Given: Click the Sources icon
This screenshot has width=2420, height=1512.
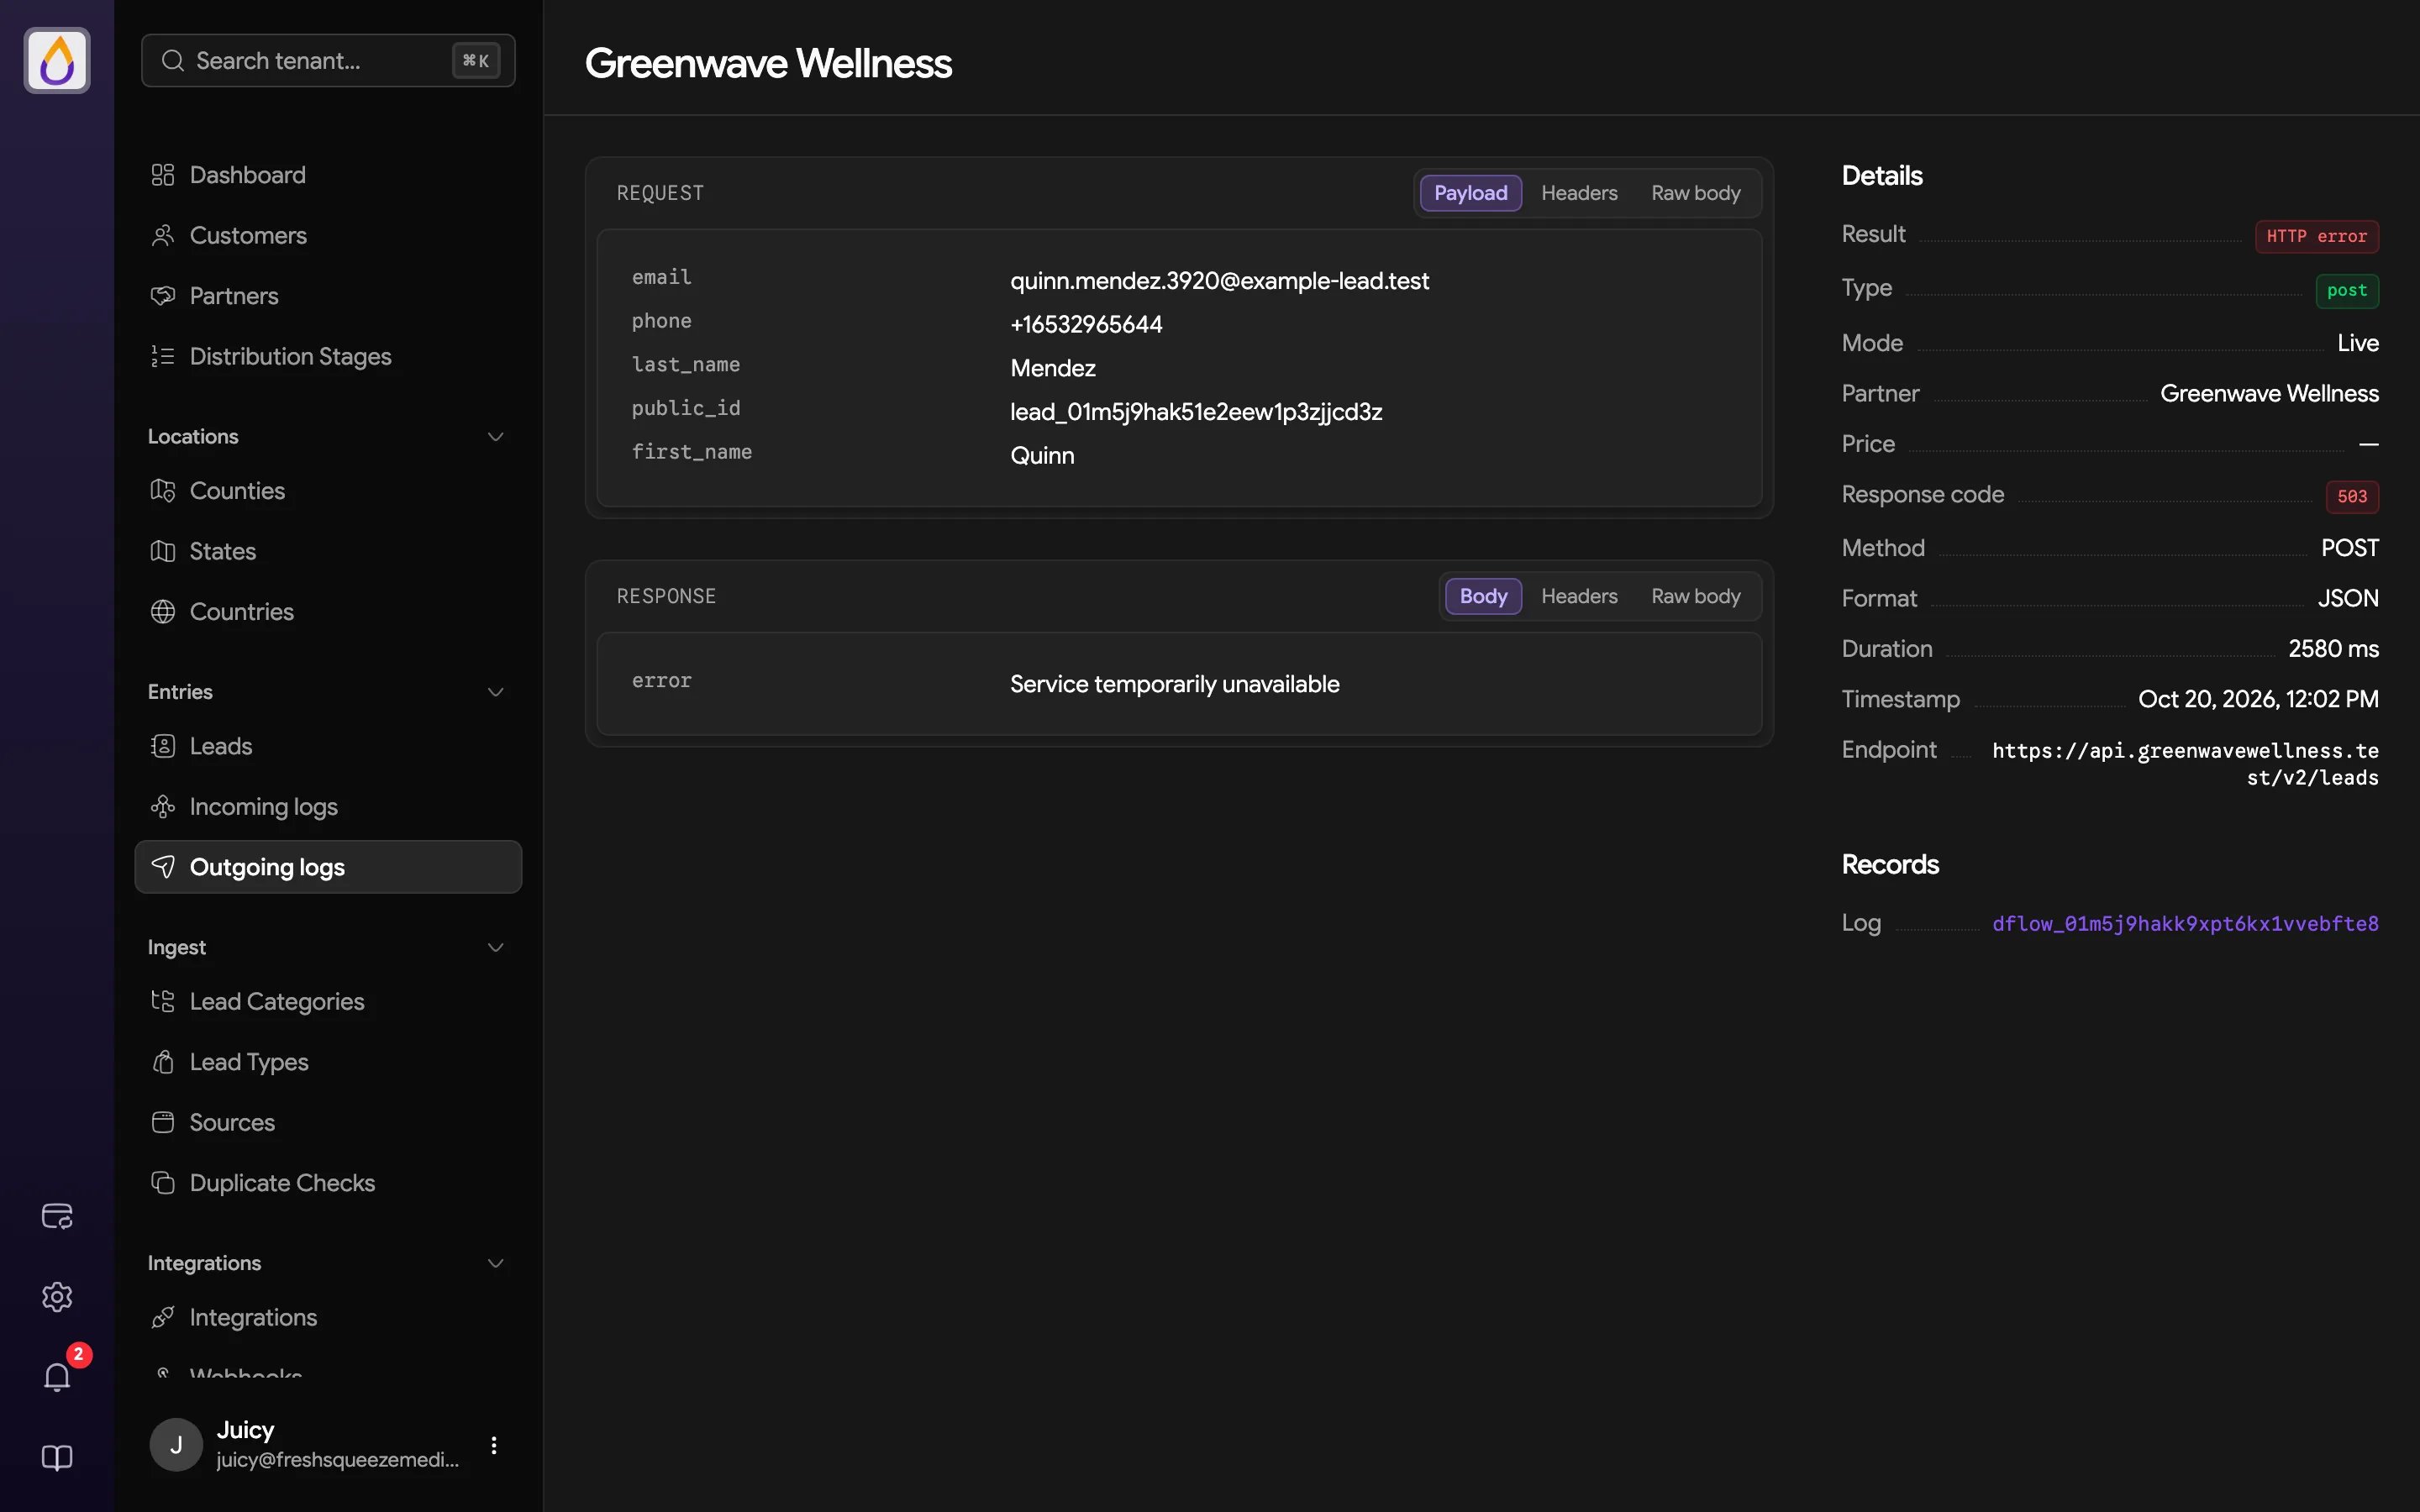Looking at the screenshot, I should click(163, 1122).
